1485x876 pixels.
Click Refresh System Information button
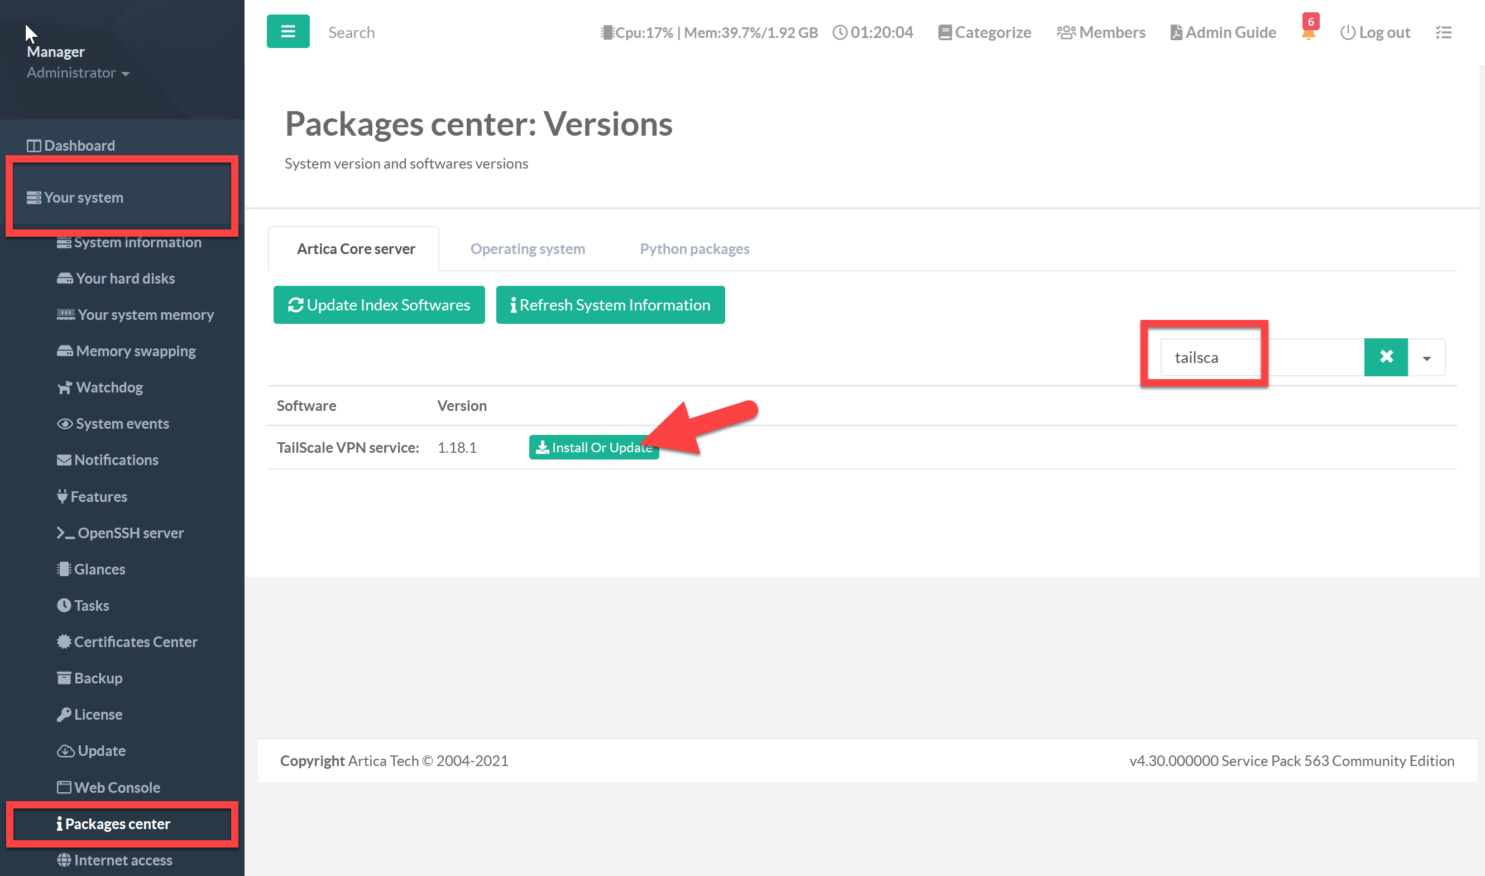tap(610, 305)
